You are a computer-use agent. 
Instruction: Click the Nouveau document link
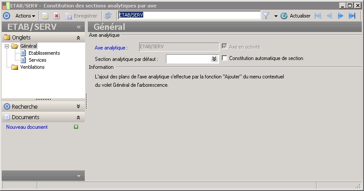coord(27,127)
